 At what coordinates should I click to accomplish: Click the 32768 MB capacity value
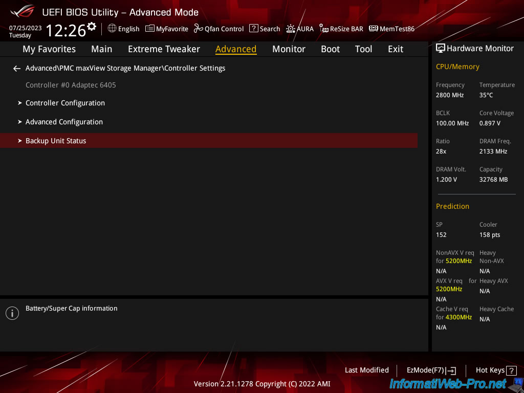[494, 180]
